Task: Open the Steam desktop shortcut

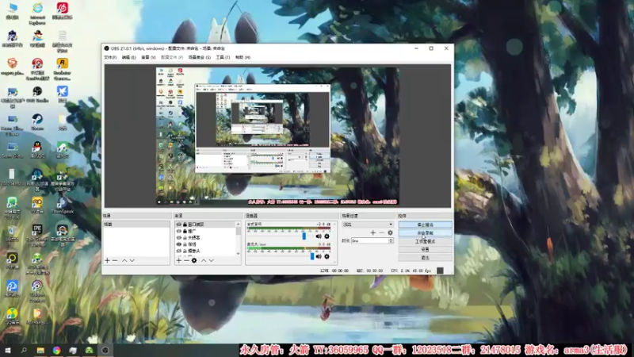Action: 37,122
